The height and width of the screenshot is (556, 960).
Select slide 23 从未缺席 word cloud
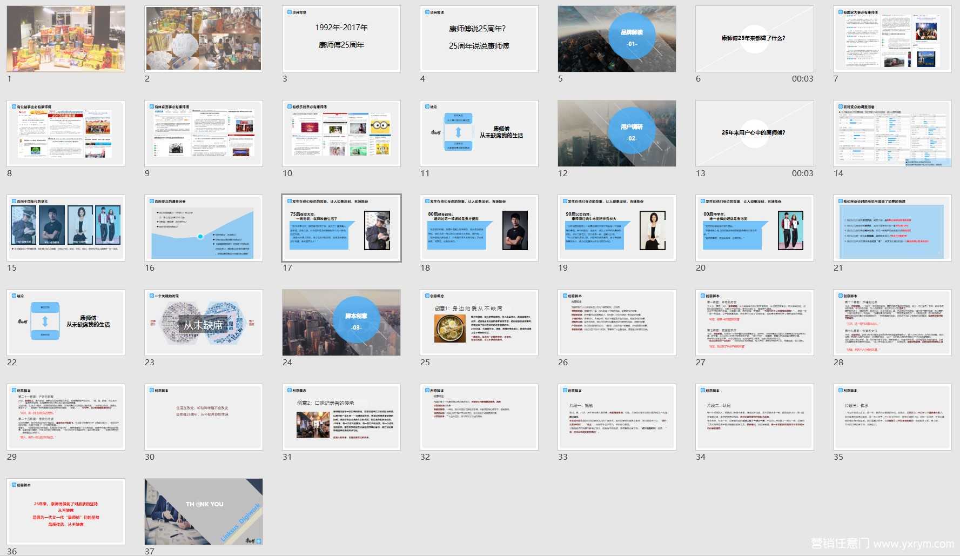(x=204, y=323)
